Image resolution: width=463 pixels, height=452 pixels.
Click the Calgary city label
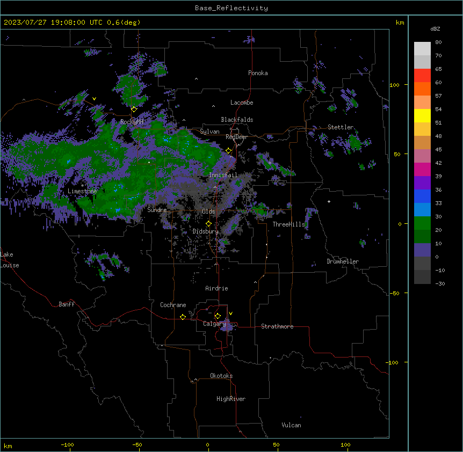214,324
